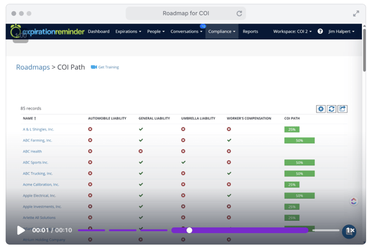This screenshot has width=368, height=249.
Task: Click the export share icon above table
Action: coord(342,109)
